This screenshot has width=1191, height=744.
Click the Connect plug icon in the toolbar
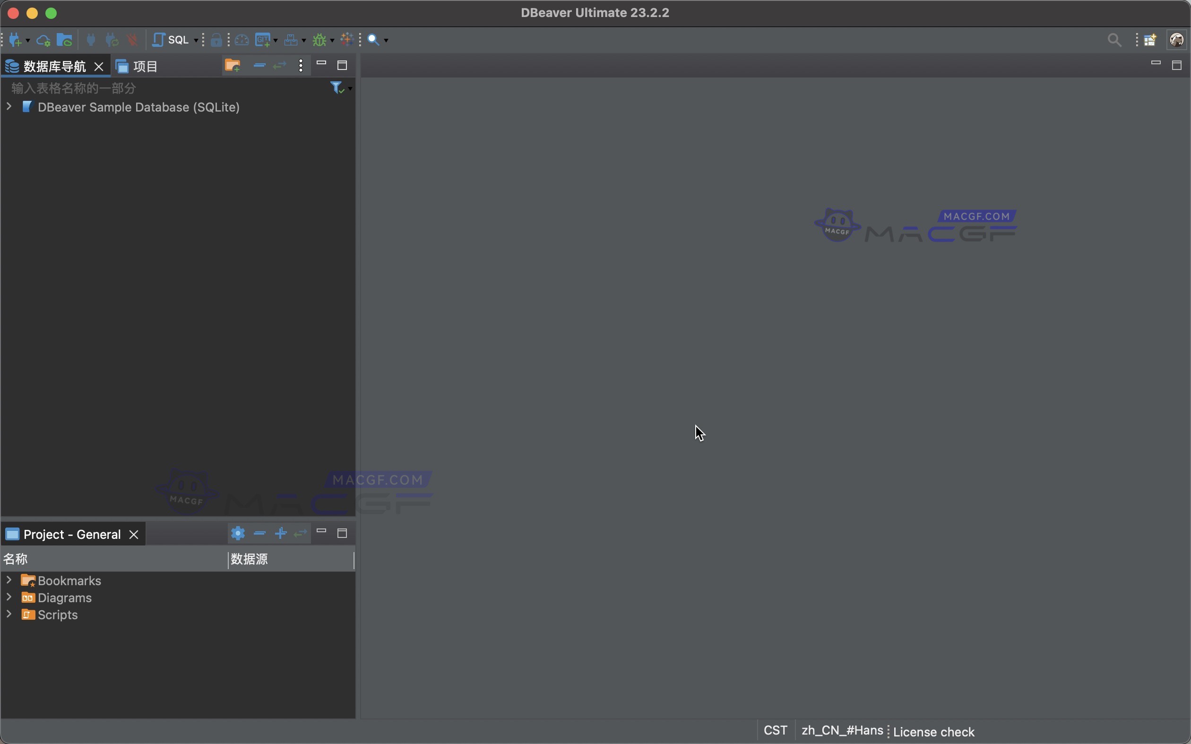click(x=91, y=40)
